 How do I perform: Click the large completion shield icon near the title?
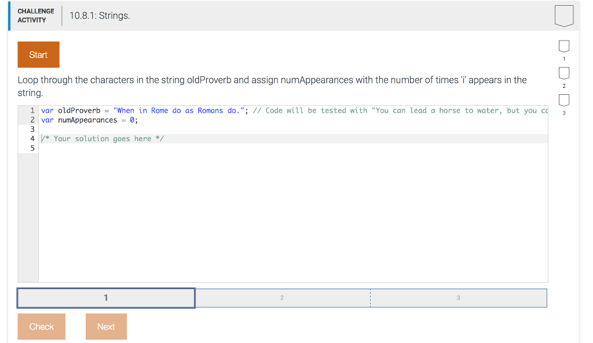click(563, 16)
